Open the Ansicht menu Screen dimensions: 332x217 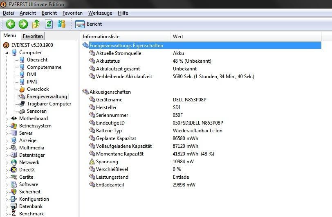click(28, 13)
